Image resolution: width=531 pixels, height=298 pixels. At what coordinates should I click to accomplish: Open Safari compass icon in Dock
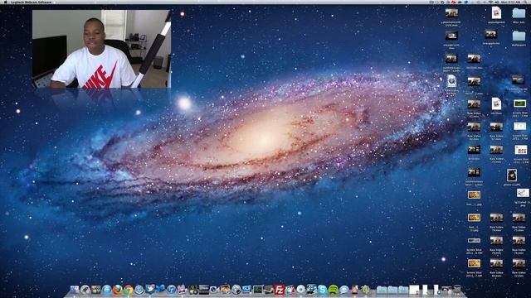click(139, 290)
